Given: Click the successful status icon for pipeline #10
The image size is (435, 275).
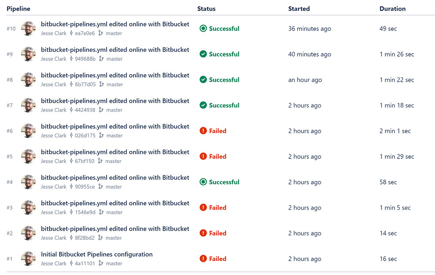Looking at the screenshot, I should click(203, 29).
